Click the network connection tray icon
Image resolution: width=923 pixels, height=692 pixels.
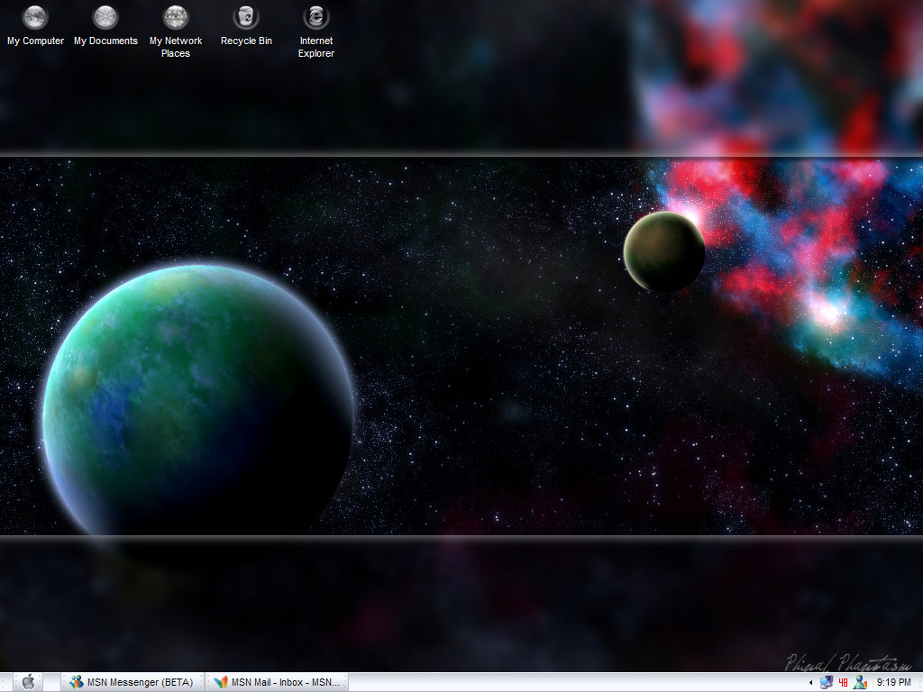[x=827, y=683]
